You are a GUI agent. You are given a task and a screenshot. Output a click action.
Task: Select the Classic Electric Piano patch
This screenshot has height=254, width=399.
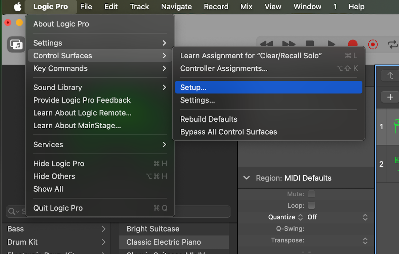(x=174, y=242)
